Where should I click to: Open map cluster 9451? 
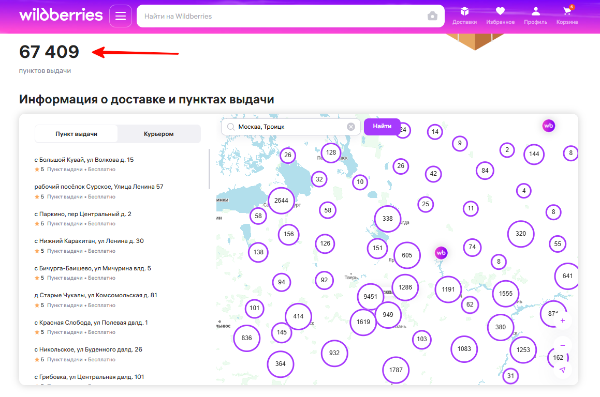[x=371, y=297]
